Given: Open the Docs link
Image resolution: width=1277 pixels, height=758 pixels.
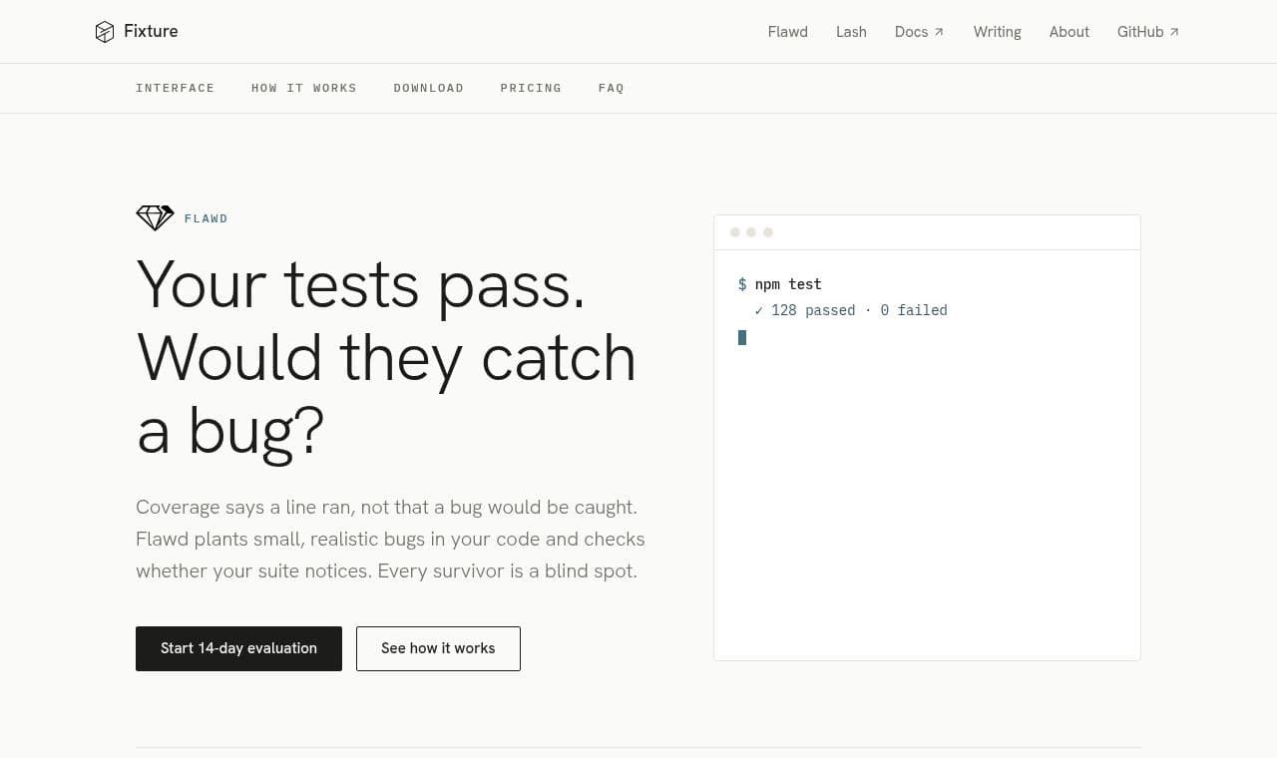Looking at the screenshot, I should (x=919, y=32).
